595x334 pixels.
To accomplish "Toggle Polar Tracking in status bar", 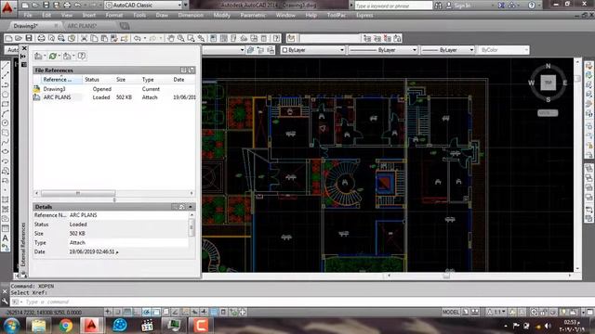I will click(146, 312).
